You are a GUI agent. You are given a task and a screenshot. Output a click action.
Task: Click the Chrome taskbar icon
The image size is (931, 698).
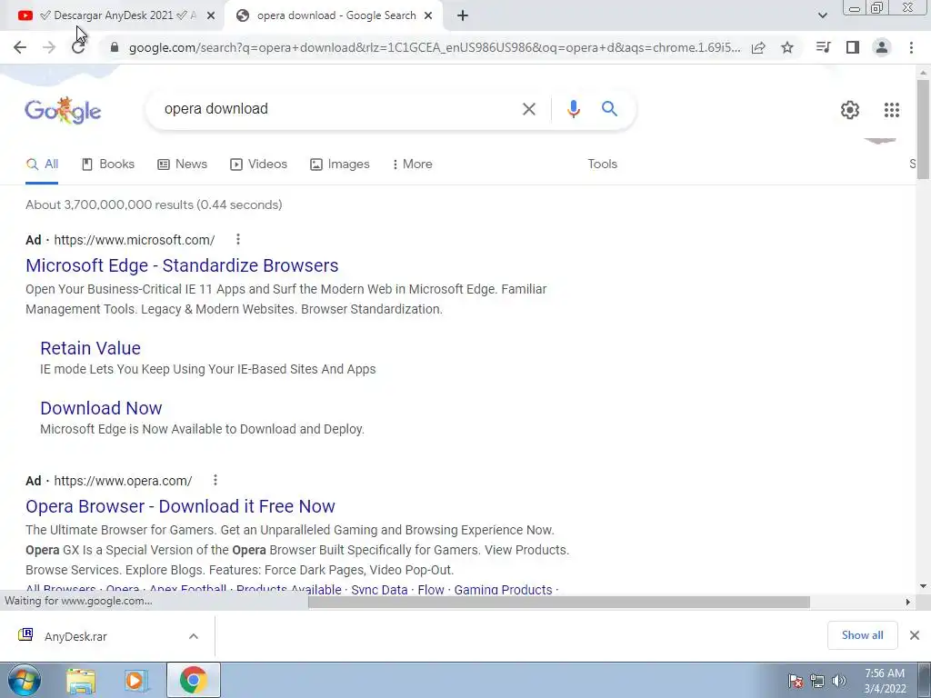tap(193, 680)
